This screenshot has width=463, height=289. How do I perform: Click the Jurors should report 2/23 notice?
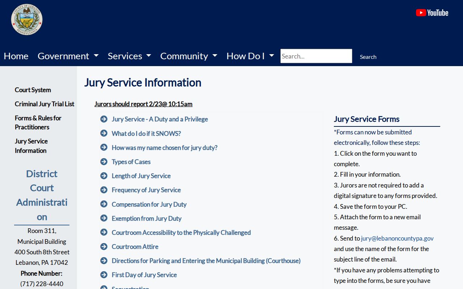coord(143,104)
